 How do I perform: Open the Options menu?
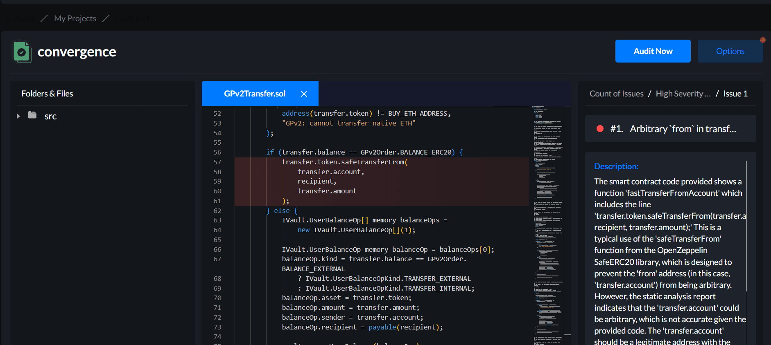pos(730,52)
